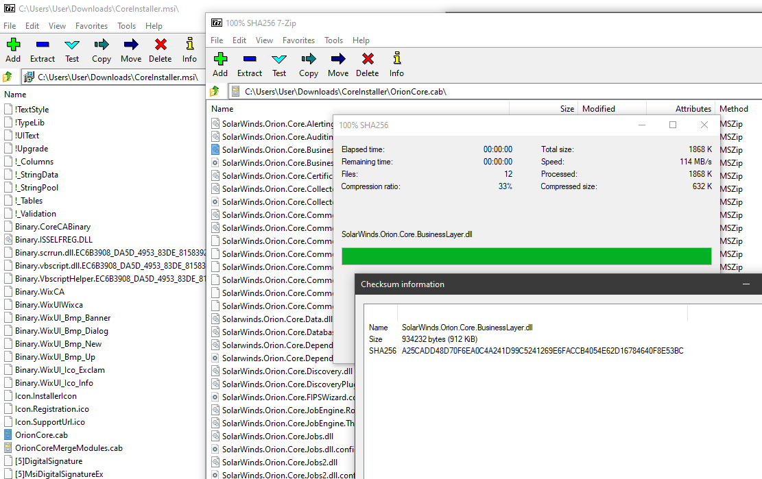Open Favorites menu in CoreInstaller.msi window
Screen dimensions: 762x479
pos(91,26)
